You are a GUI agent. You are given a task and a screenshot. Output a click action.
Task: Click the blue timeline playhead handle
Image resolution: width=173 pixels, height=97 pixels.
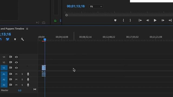pyautogui.click(x=45, y=40)
